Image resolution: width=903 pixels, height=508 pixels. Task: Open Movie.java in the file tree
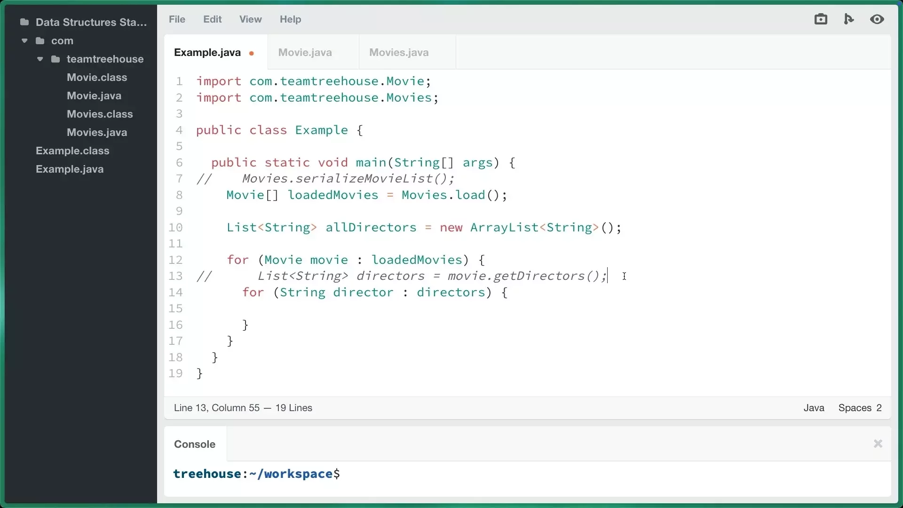[94, 95]
